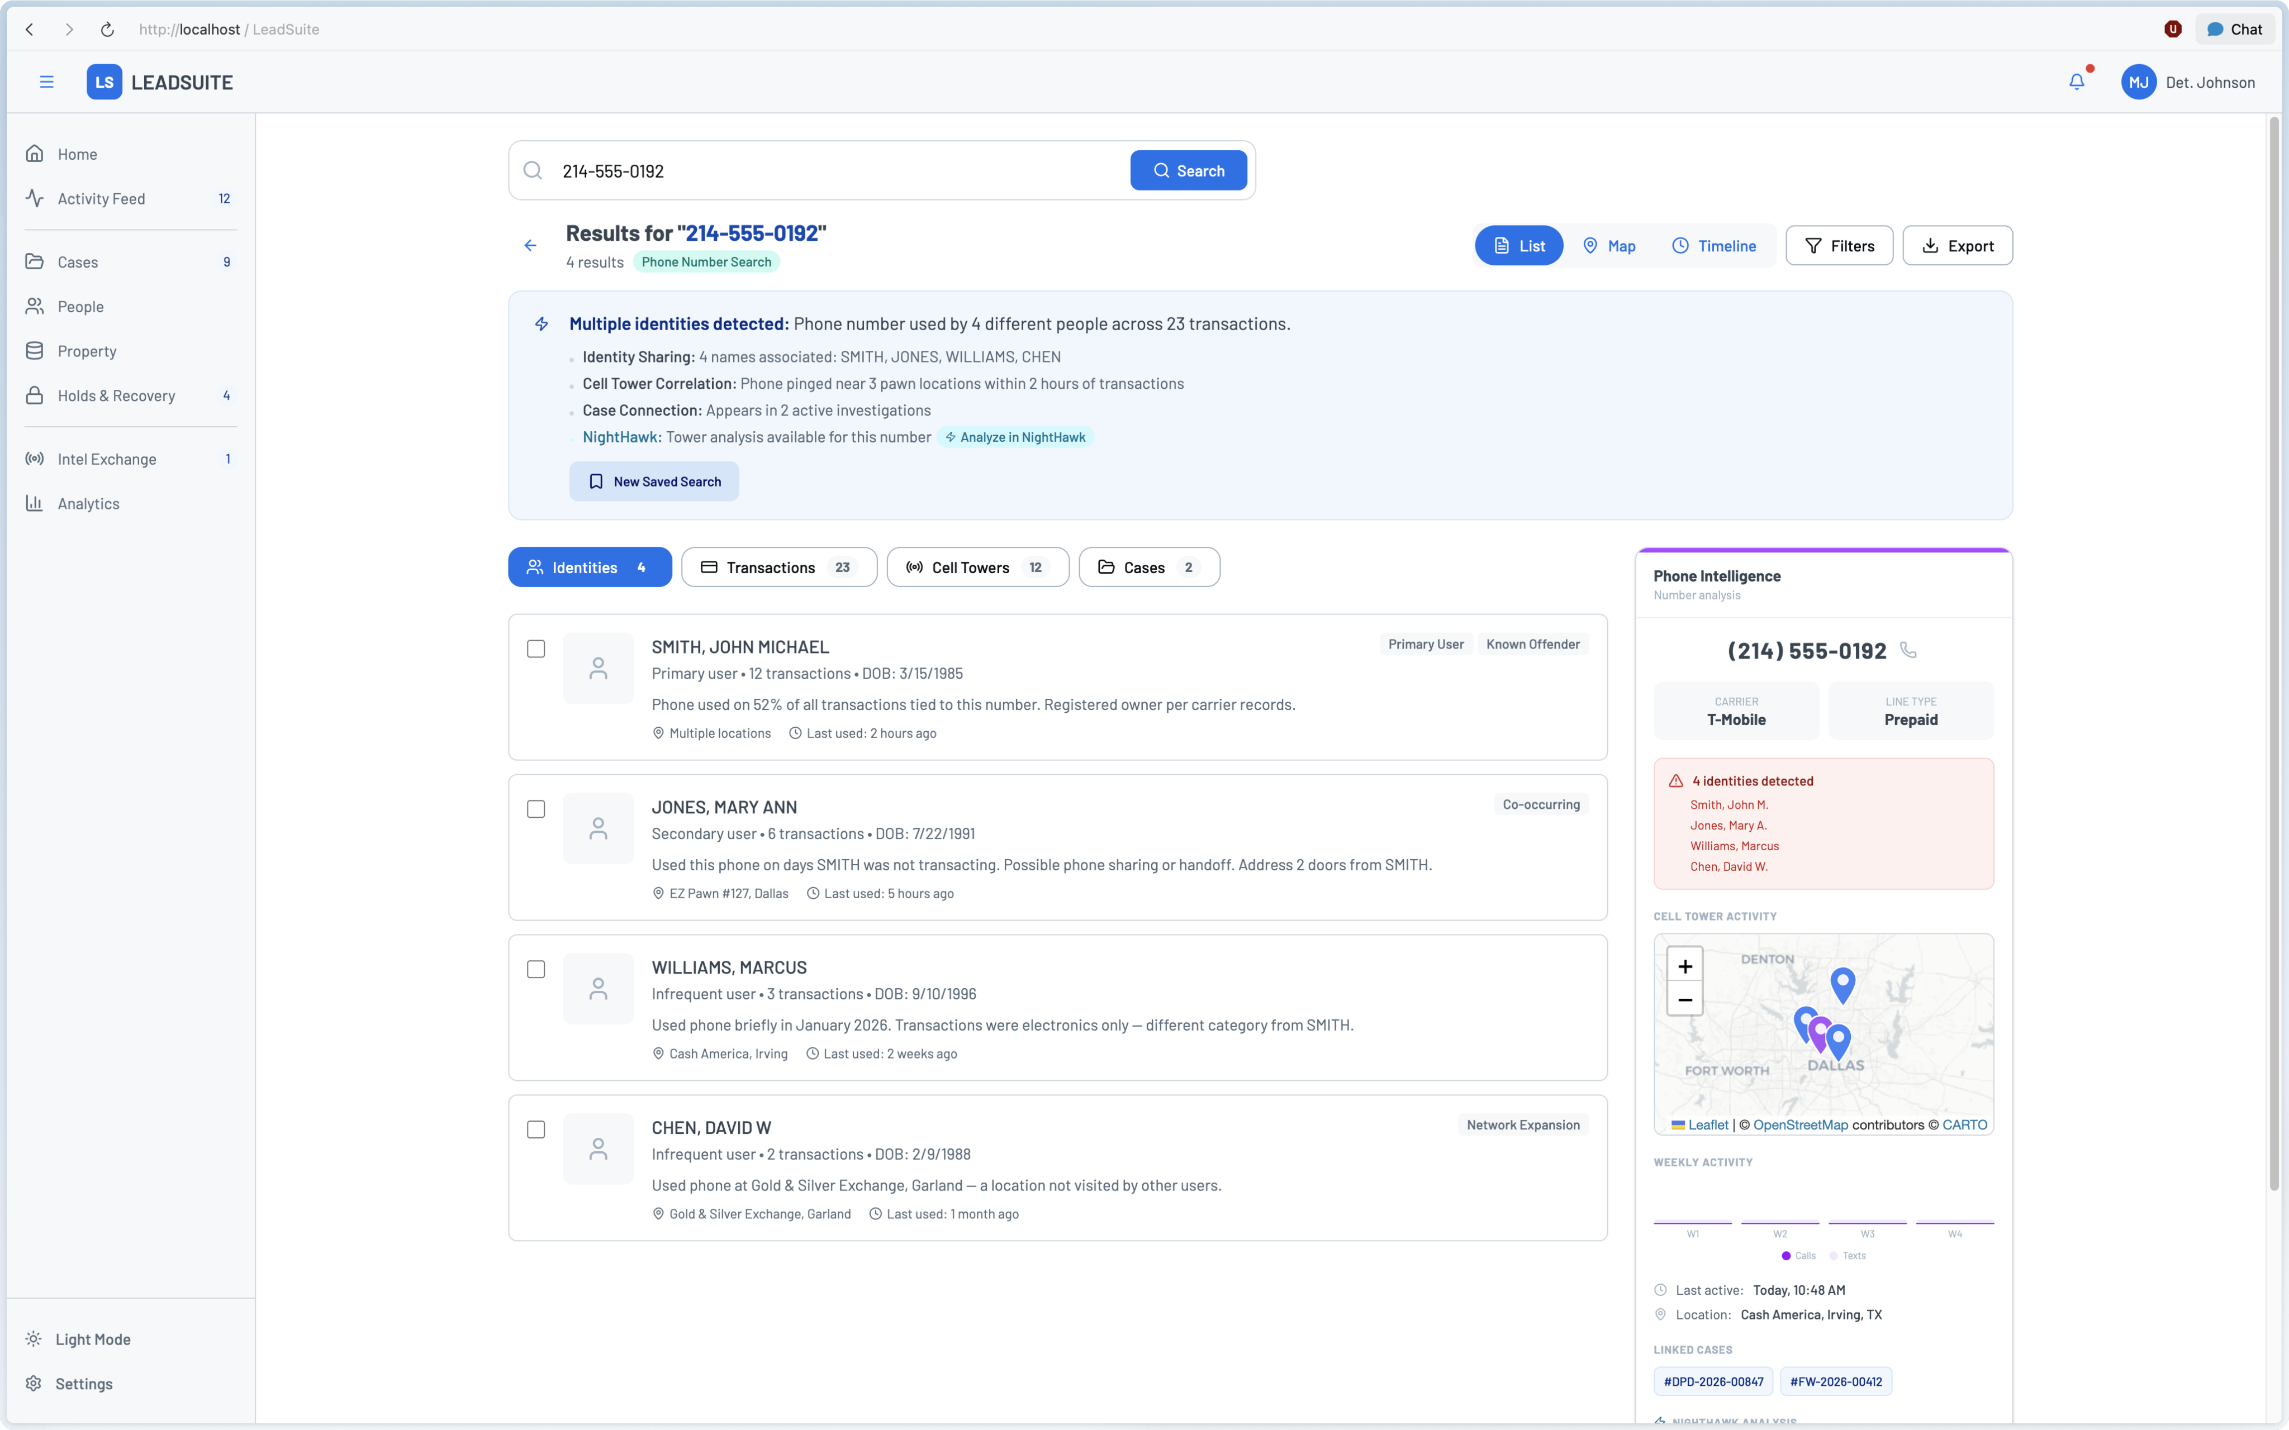Click Analyze in NightHawk link
Screen dimensions: 2289x1430
[x=1015, y=437]
